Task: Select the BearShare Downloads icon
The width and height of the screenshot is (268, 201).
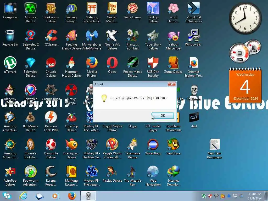Action: (x=173, y=128)
